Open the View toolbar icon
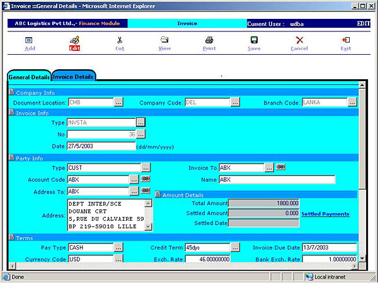The image size is (378, 283). pos(164,40)
